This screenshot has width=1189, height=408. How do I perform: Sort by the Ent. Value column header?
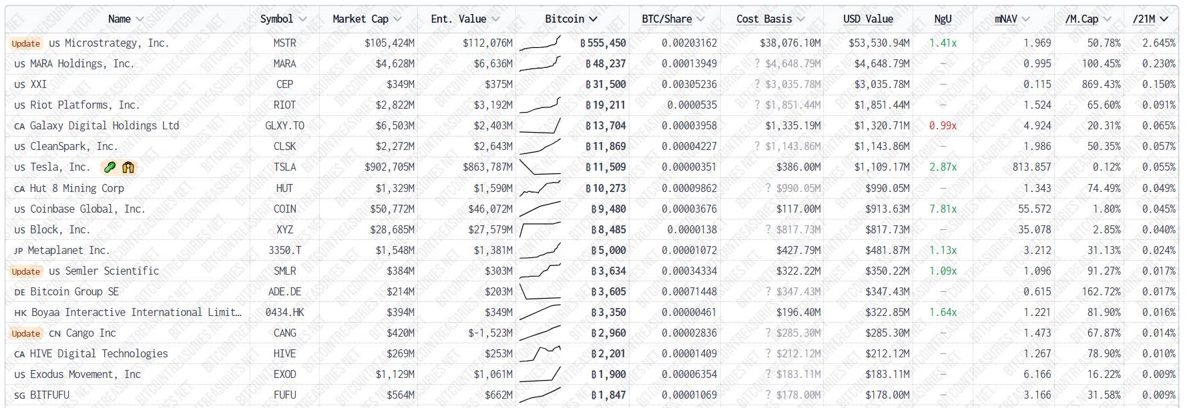tap(465, 19)
